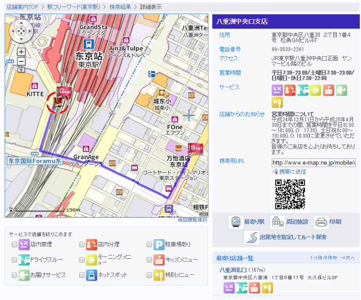Click the kids menu icon under 八重洲北口
Screen dimensions: 361x300
pyautogui.click(x=254, y=288)
